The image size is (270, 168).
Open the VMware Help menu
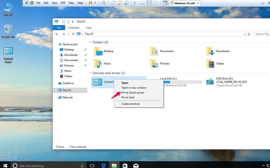(x=80, y=3)
